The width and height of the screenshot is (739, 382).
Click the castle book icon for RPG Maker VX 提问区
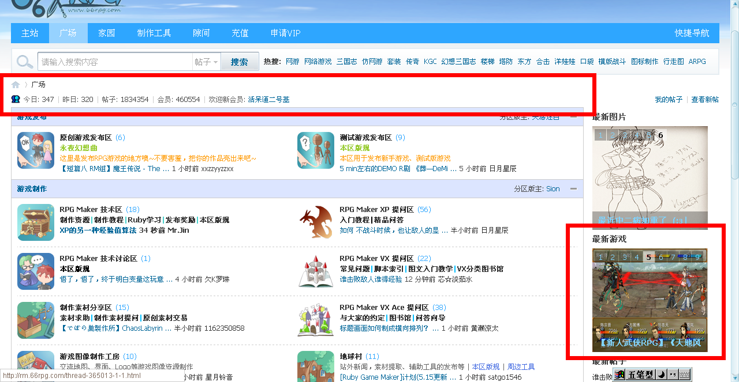click(x=316, y=271)
